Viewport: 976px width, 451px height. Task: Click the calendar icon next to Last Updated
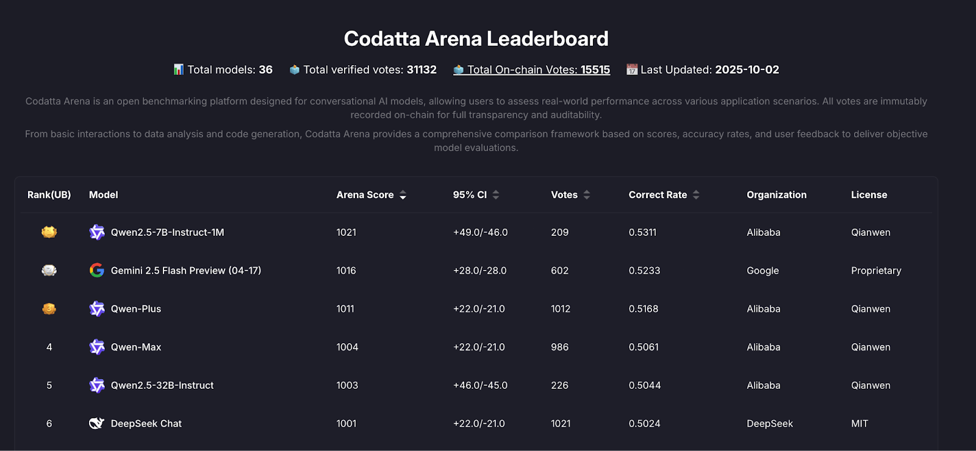pos(632,70)
